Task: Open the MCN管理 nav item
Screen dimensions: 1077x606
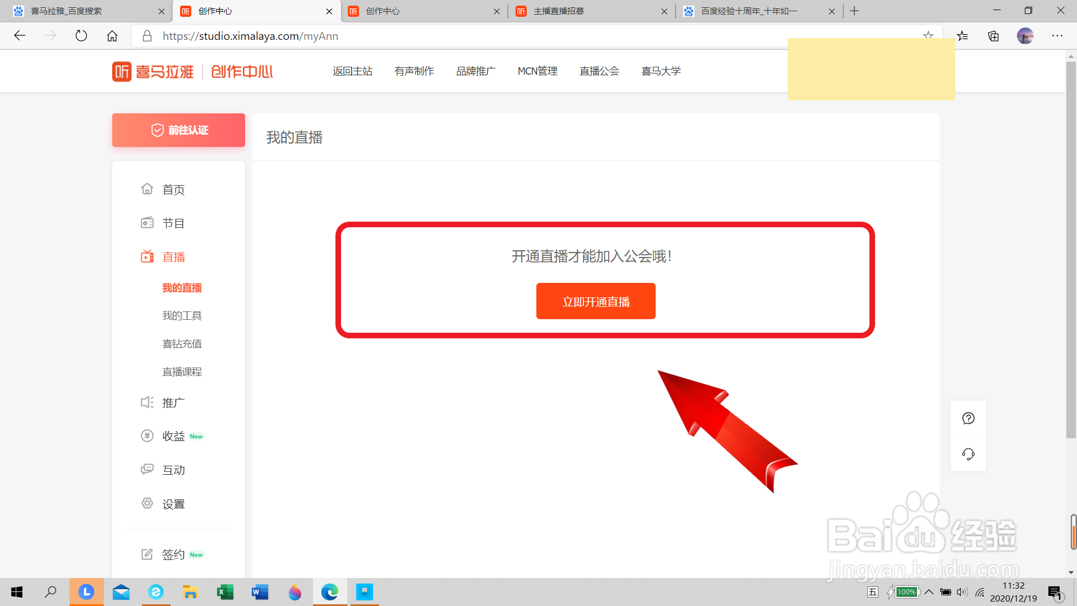Action: (x=537, y=71)
